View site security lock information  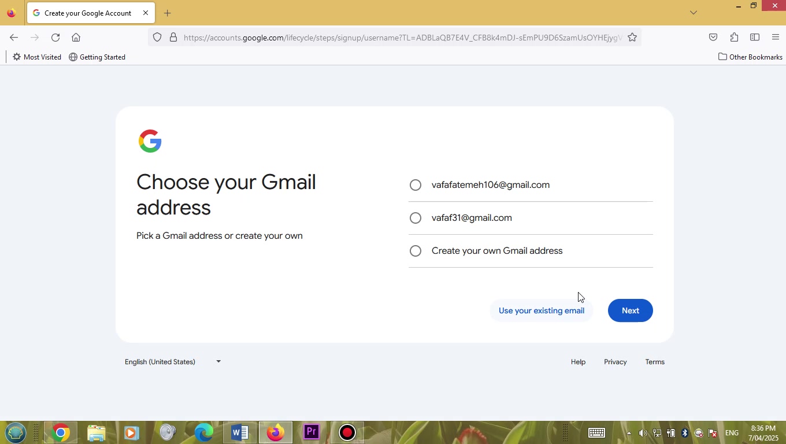pos(173,38)
